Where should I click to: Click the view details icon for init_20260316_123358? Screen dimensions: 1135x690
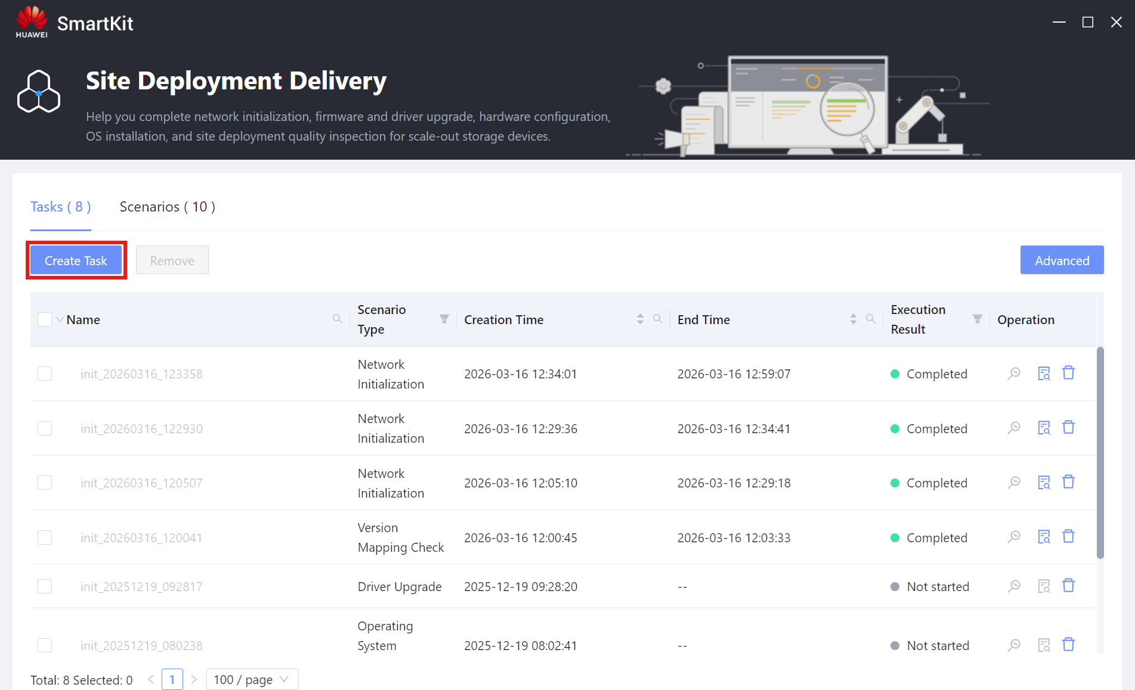click(x=1014, y=374)
